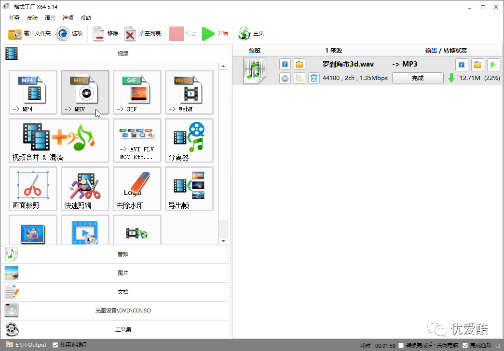Open the 皮肤 menu
This screenshot has width=504, height=351.
click(32, 18)
